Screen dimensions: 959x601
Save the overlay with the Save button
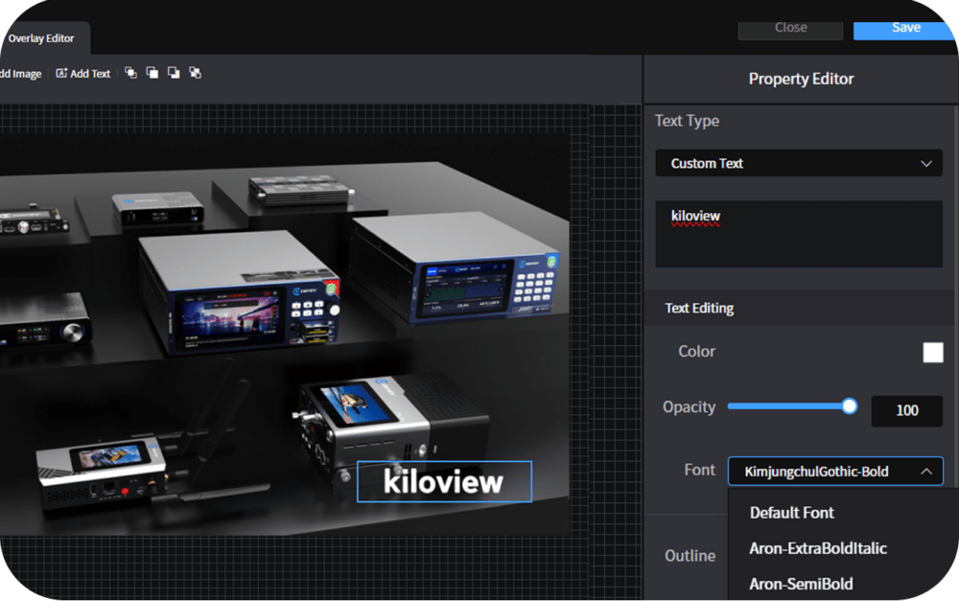click(905, 28)
